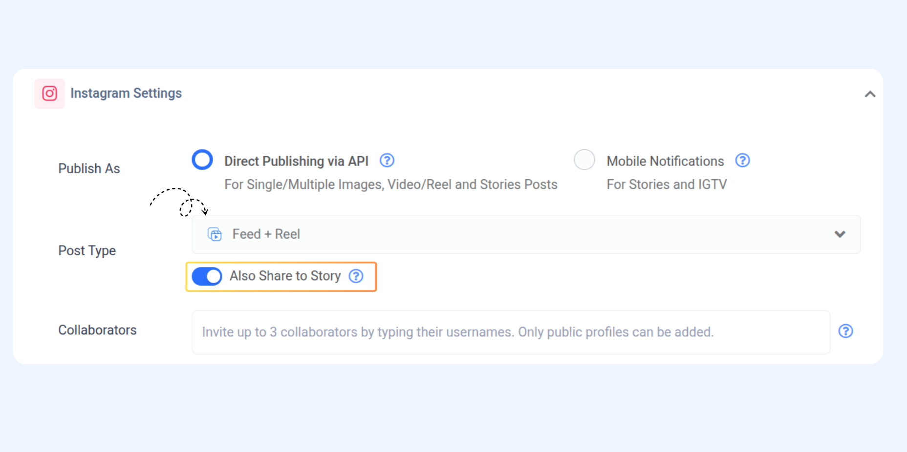Click the Instagram Settings heading
907x452 pixels.
click(126, 93)
